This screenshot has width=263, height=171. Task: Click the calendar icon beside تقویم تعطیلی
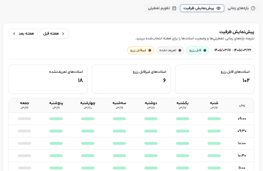coord(174,8)
